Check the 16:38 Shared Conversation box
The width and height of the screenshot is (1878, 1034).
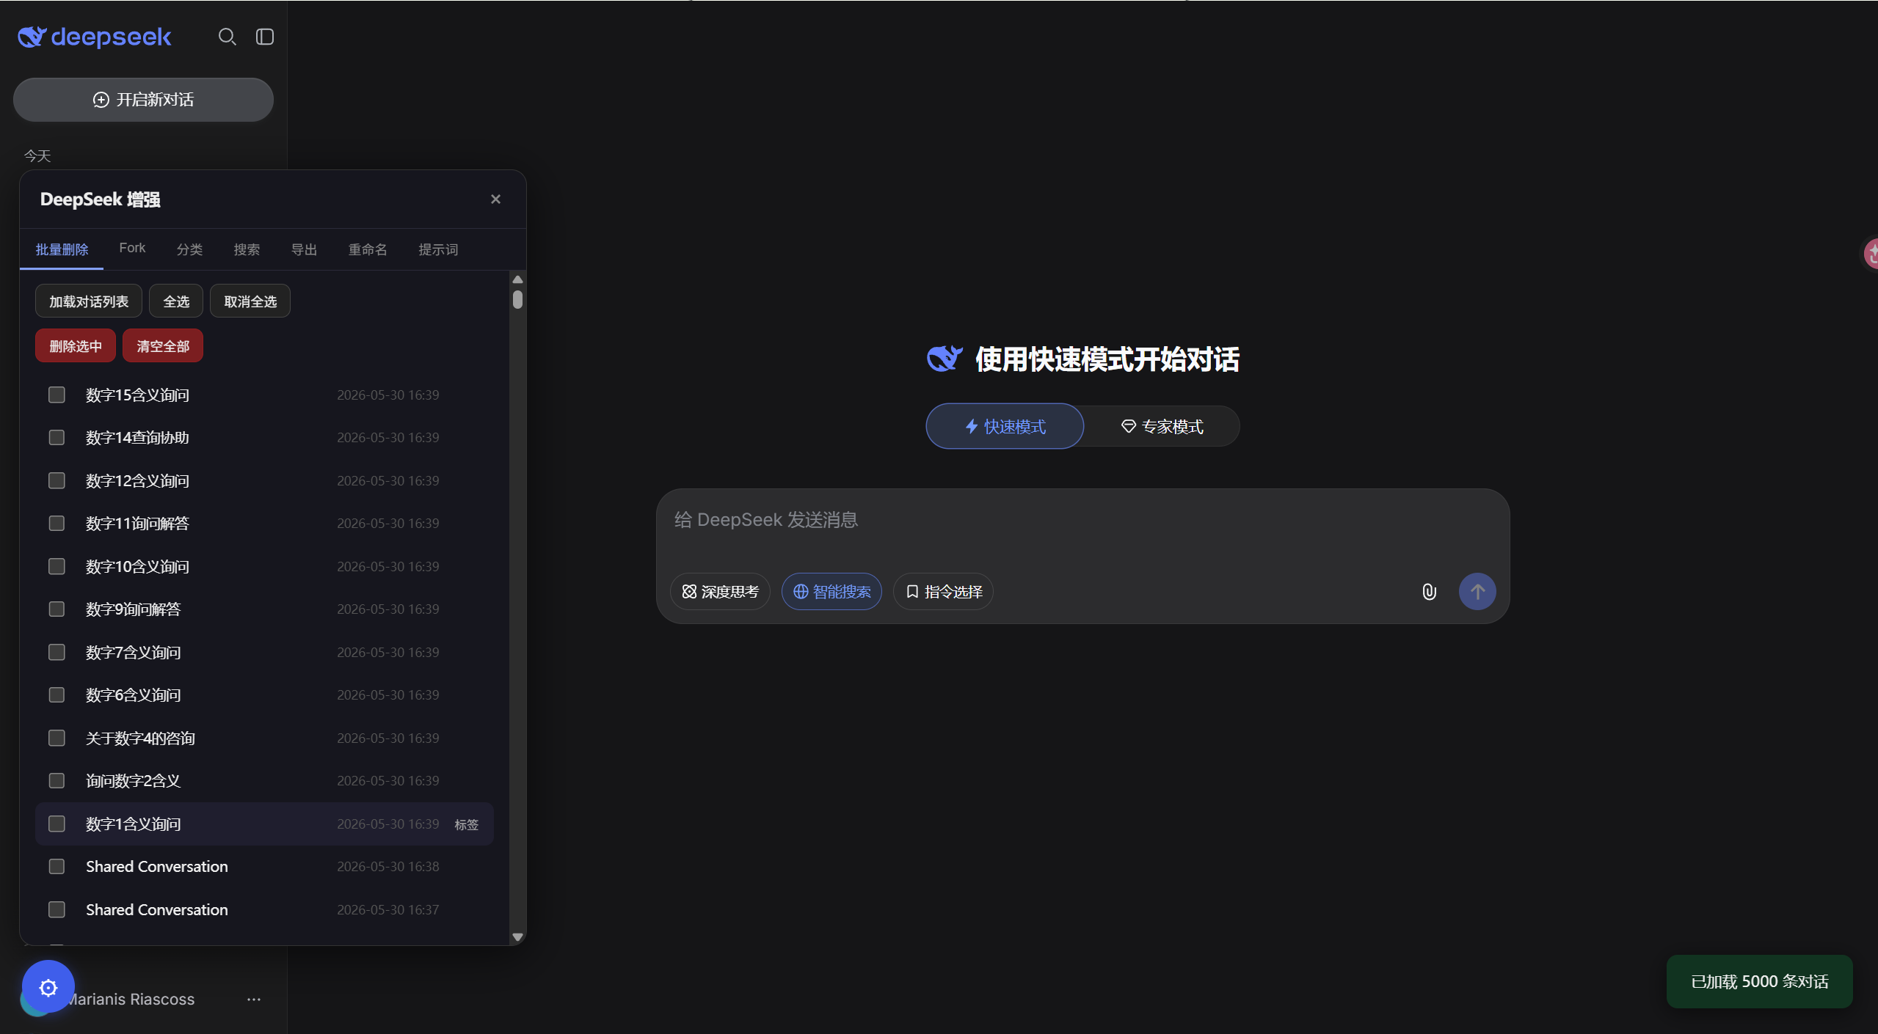[57, 867]
